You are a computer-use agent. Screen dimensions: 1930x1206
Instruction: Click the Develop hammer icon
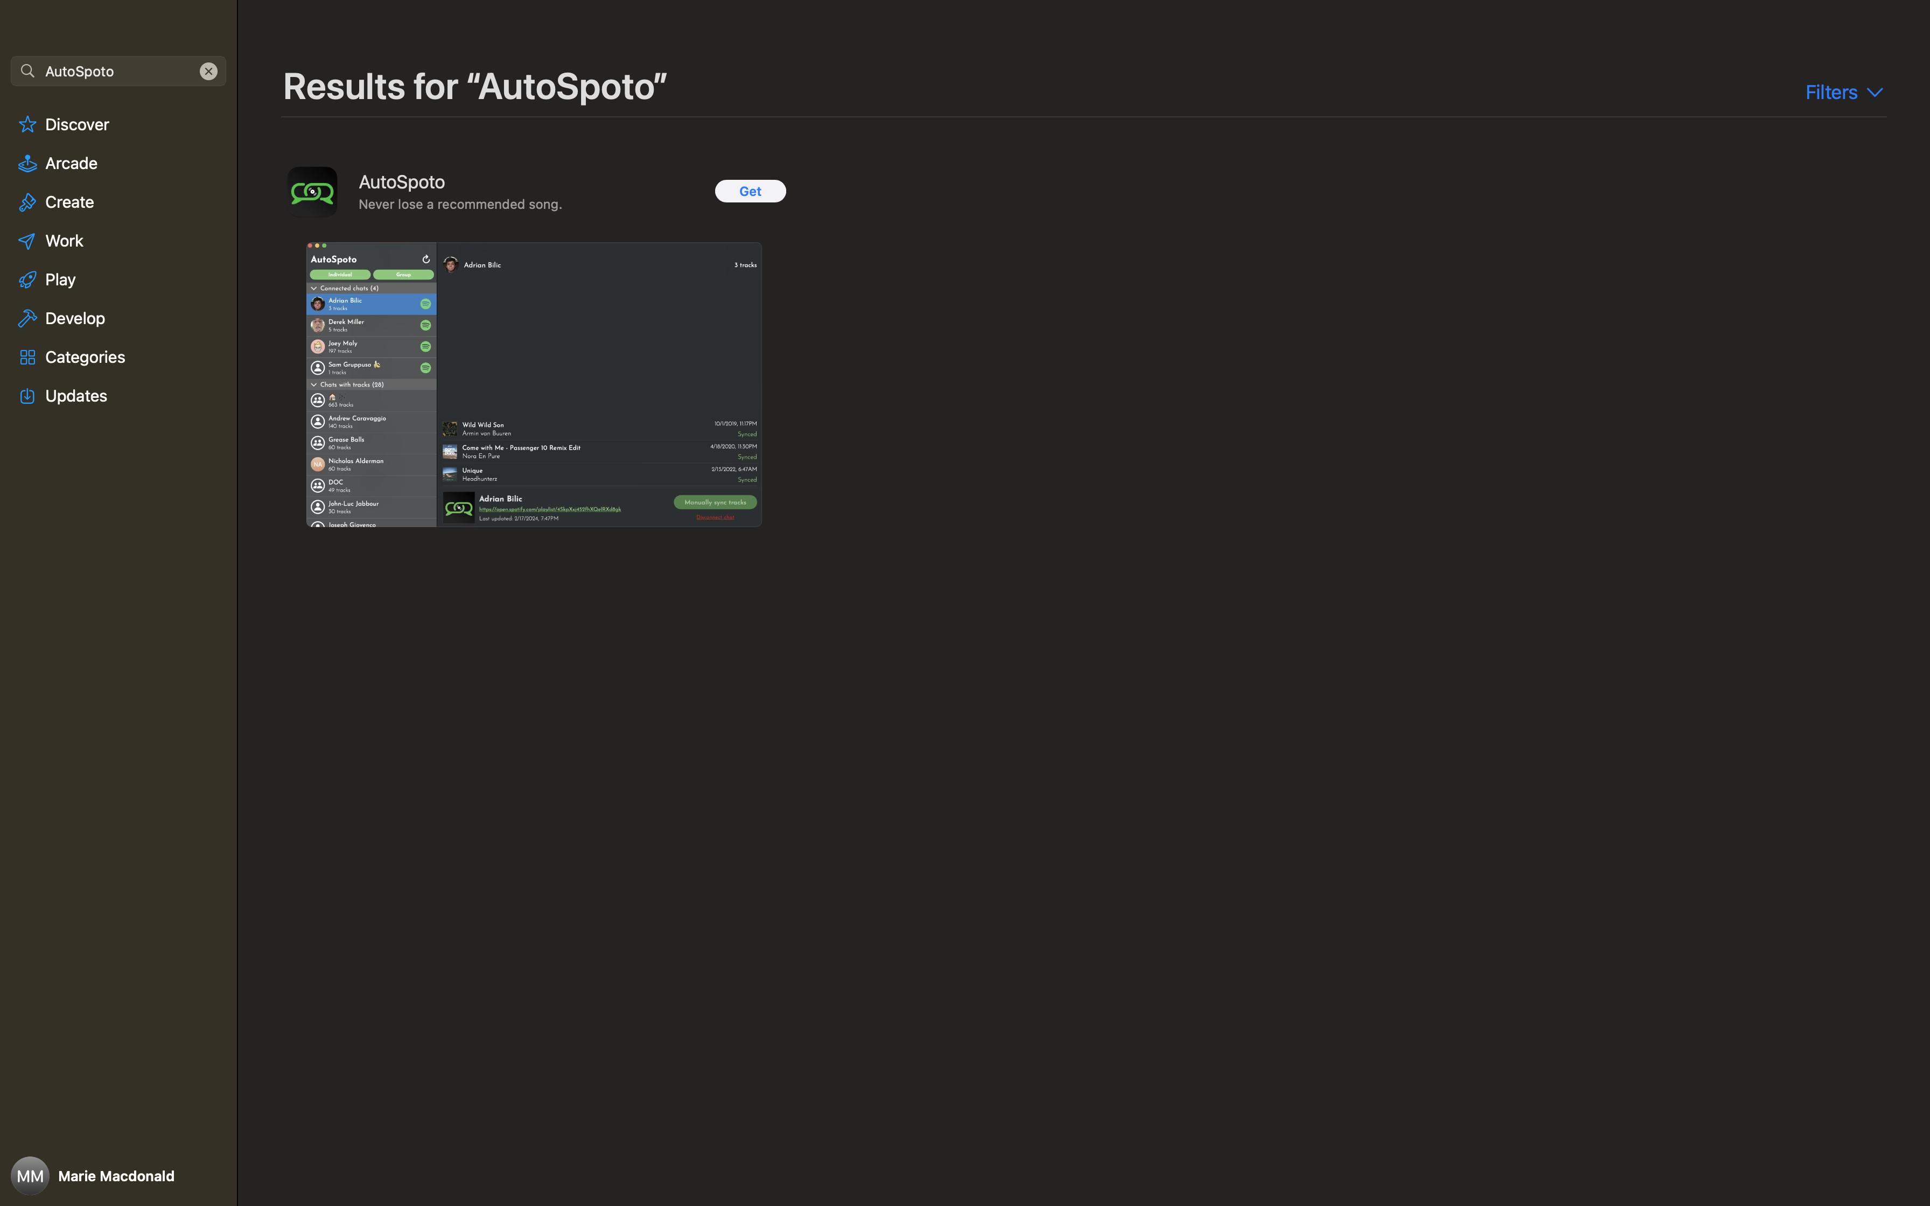[28, 318]
